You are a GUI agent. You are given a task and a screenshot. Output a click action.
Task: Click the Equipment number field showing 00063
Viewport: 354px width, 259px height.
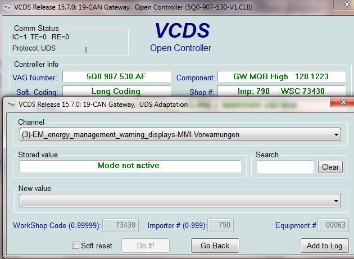pyautogui.click(x=333, y=225)
